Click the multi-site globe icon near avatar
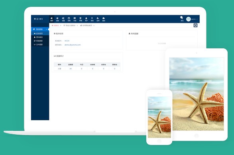The width and height of the screenshot is (234, 155). click(182, 19)
